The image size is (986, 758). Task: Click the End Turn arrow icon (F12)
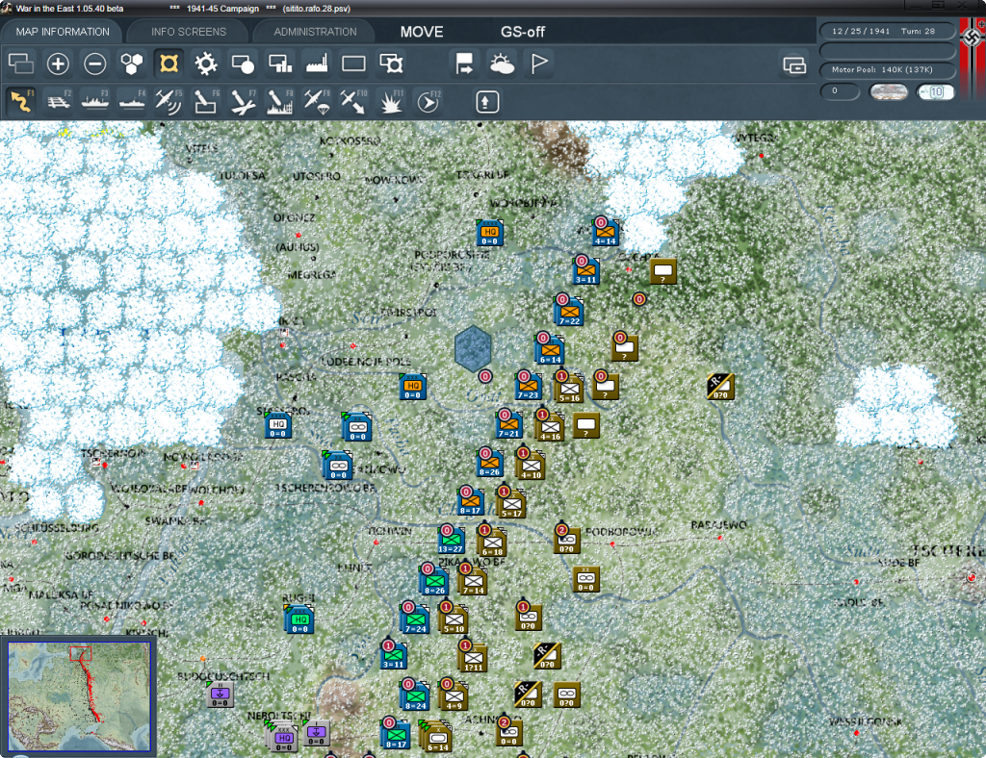(428, 101)
